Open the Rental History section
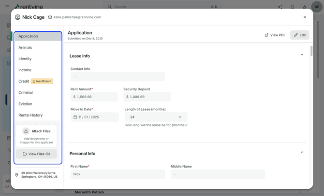This screenshot has width=324, height=196. click(30, 115)
